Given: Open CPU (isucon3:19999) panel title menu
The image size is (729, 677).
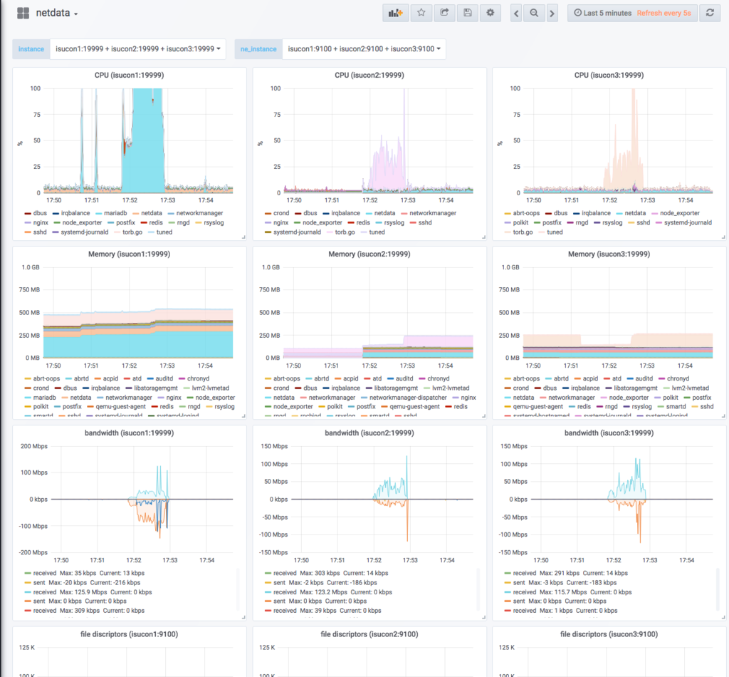Looking at the screenshot, I should (x=609, y=75).
